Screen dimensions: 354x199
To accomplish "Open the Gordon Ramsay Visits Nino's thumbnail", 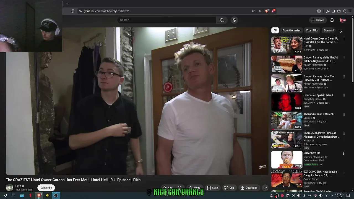I will [x=287, y=64].
